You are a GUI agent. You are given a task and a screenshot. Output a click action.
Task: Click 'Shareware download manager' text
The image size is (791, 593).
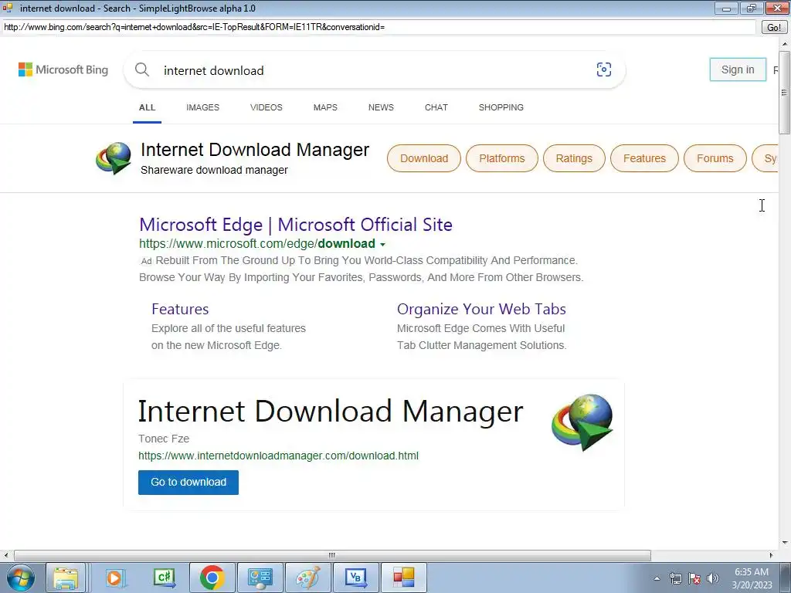click(214, 171)
